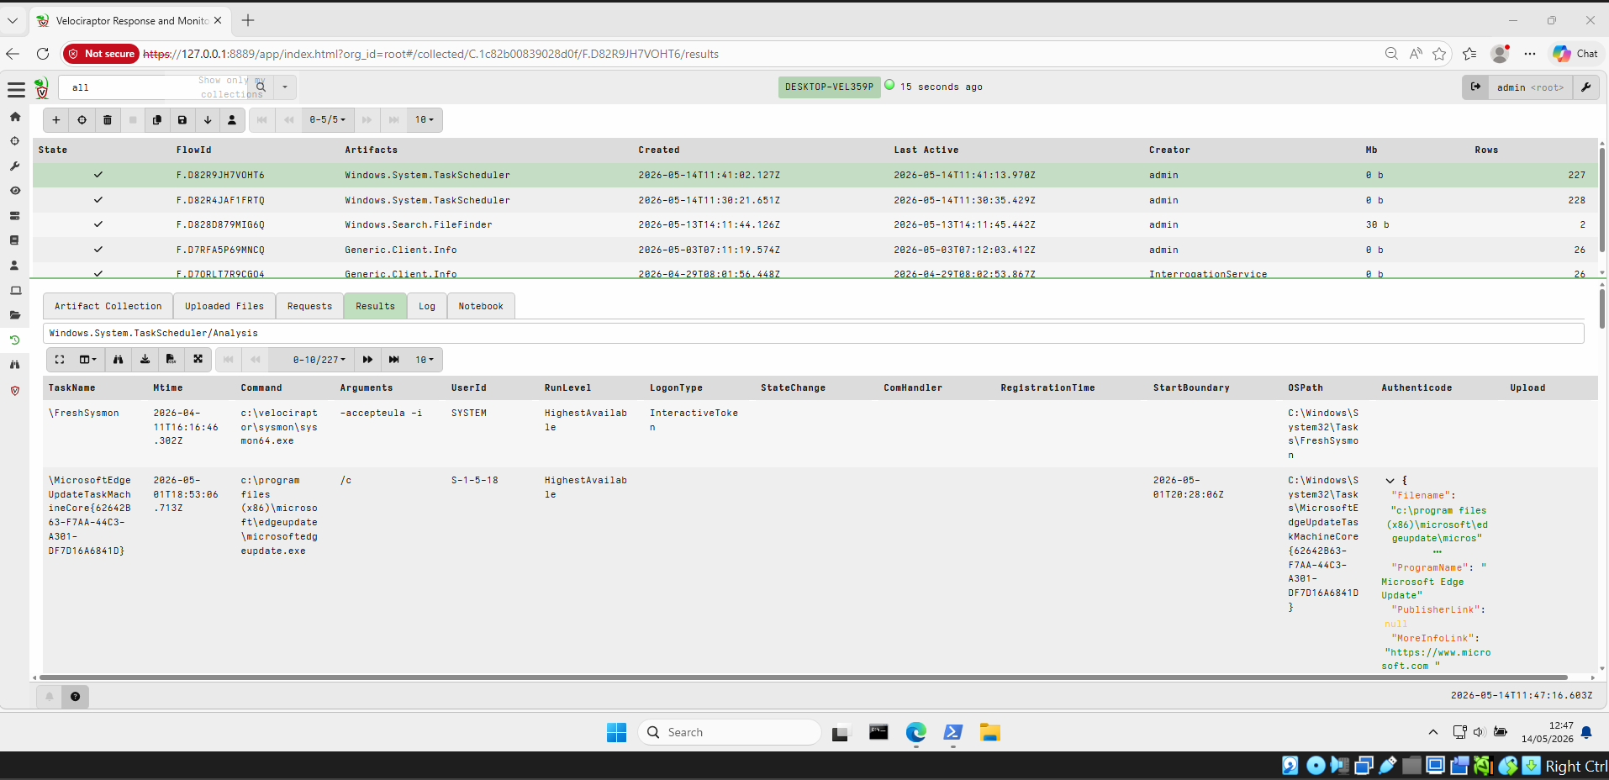
Task: Switch to Uploaded Files tab
Action: pyautogui.click(x=224, y=306)
